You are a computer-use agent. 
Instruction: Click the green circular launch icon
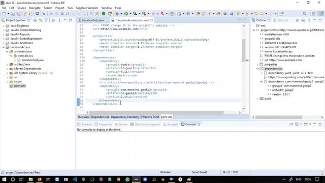point(104,14)
